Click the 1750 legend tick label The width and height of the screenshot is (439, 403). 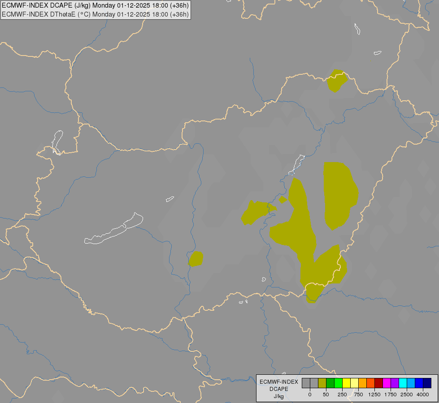tap(391, 394)
